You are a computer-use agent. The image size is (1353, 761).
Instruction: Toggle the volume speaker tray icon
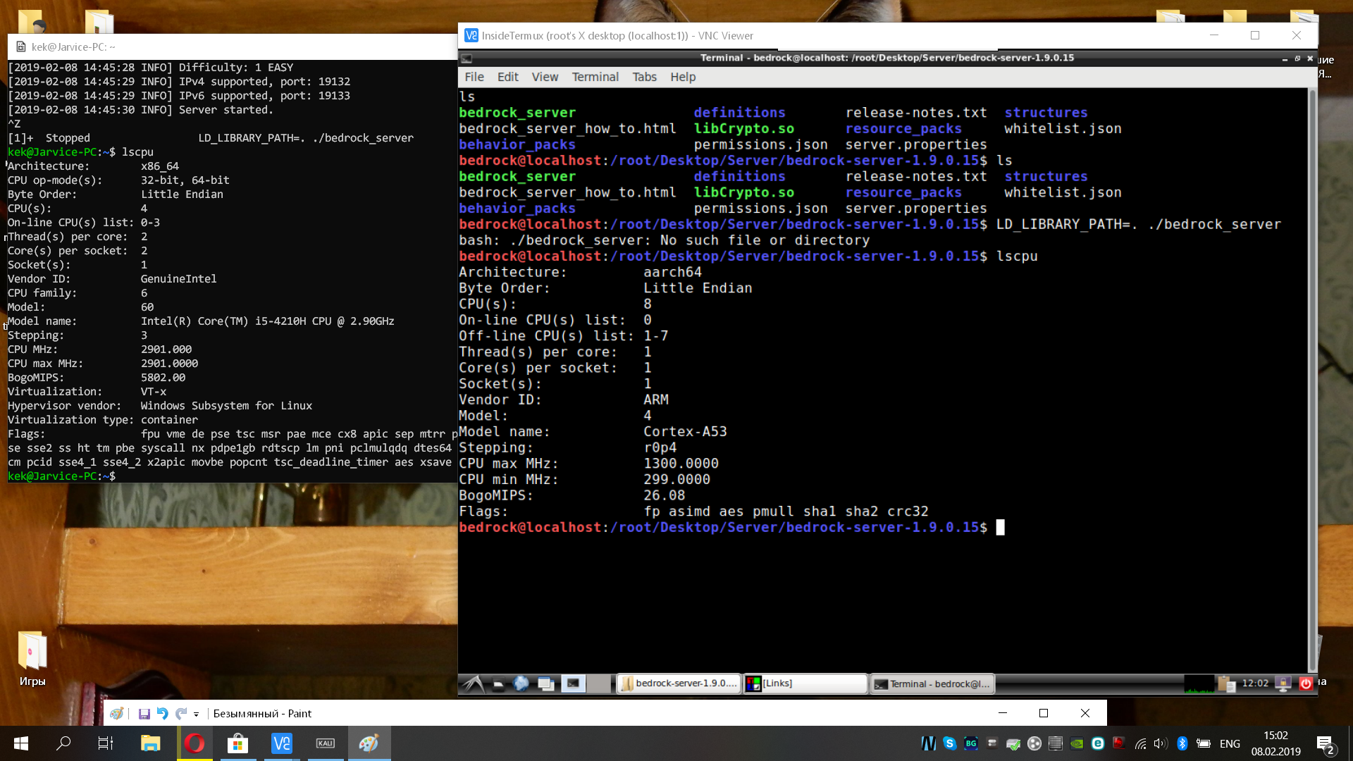coord(1160,743)
